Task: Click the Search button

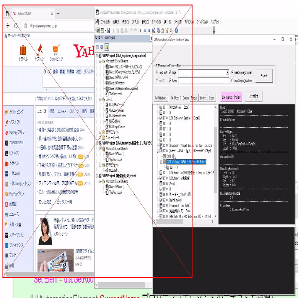Action: 264,76
